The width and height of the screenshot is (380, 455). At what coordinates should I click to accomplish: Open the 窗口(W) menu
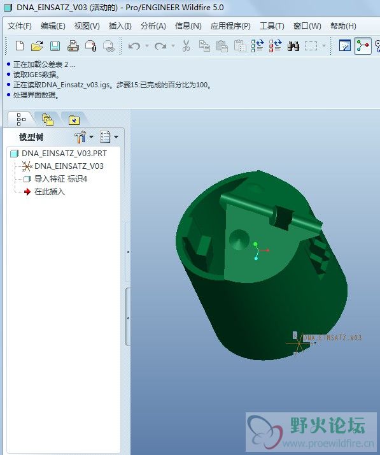pos(307,26)
